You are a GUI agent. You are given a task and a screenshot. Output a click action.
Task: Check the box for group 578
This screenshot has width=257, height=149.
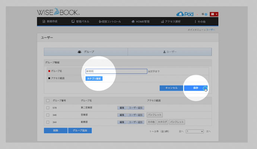coord(48,108)
